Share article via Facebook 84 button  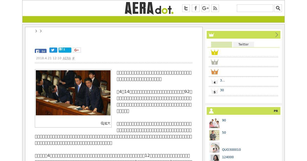pyautogui.click(x=41, y=51)
